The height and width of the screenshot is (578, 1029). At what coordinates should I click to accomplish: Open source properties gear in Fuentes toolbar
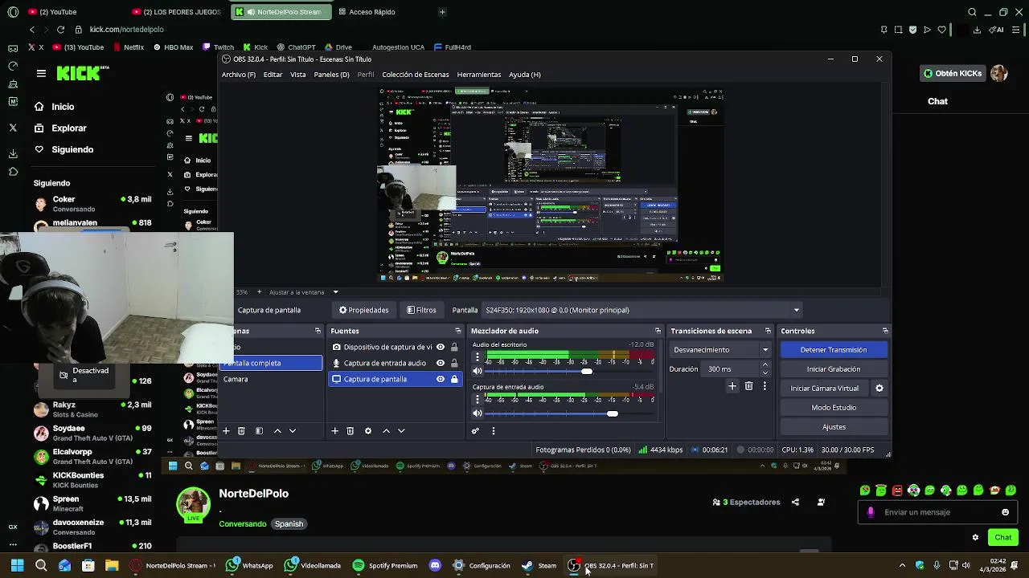click(x=368, y=431)
